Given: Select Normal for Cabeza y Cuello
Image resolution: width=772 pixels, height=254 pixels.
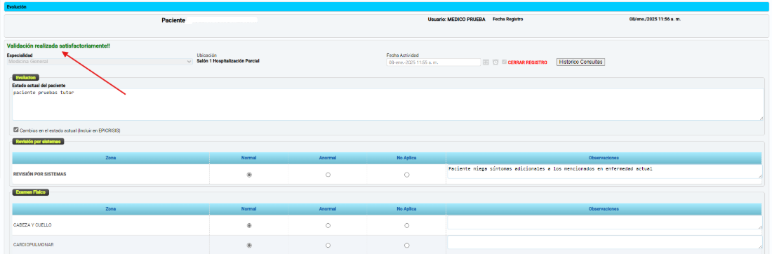Looking at the screenshot, I should (249, 225).
